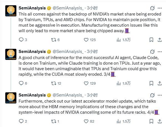Retweet the post with 6 reposts
The height and width of the screenshot is (127, 166).
(55, 40)
